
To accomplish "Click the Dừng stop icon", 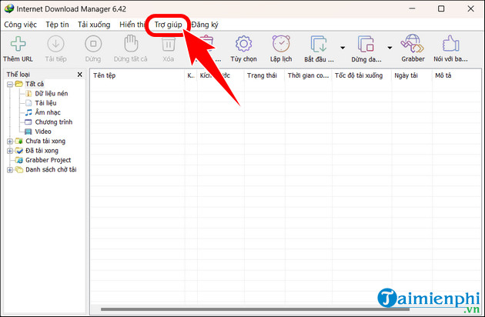I will pyautogui.click(x=93, y=44).
